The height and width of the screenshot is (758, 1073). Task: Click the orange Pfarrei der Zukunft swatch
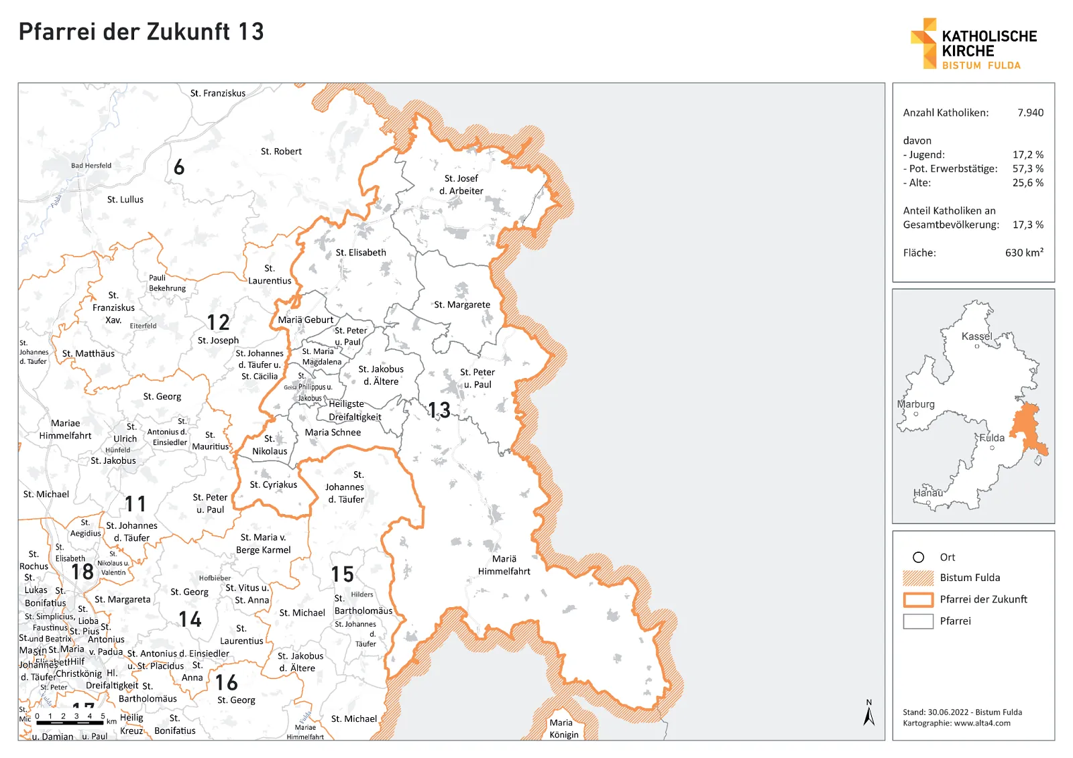click(x=918, y=599)
